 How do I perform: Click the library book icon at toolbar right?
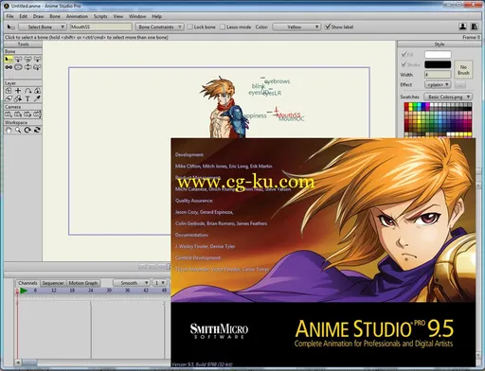click(x=474, y=26)
